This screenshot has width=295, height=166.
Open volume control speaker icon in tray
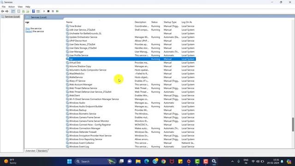[258, 161]
